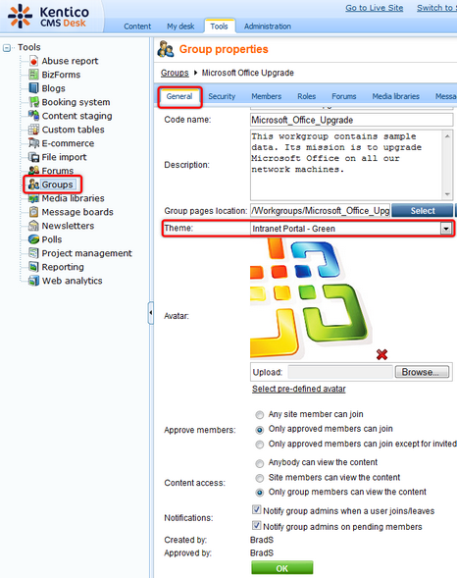Image resolution: width=457 pixels, height=578 pixels.
Task: Click the Custom tables grid icon
Action: pos(33,130)
